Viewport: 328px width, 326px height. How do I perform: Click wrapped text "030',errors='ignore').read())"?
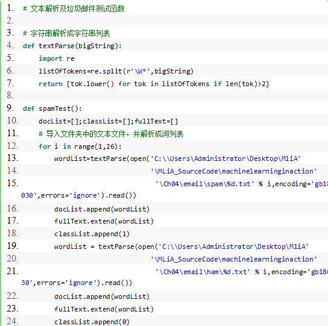click(78, 195)
